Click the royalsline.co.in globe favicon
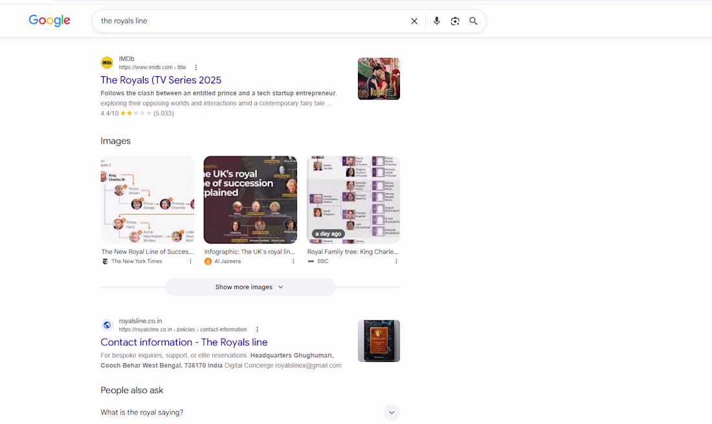The image size is (712, 424). [x=107, y=324]
